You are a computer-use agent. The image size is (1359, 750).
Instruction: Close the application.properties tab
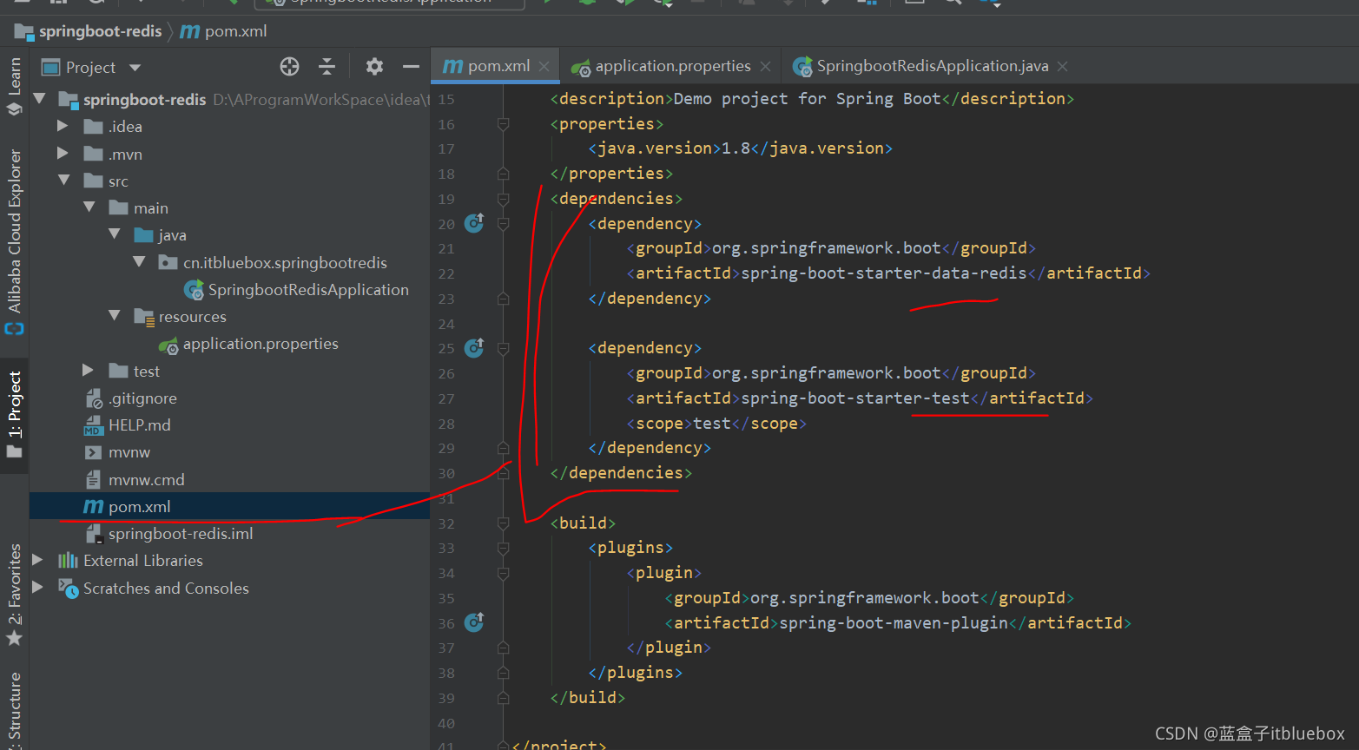(765, 67)
